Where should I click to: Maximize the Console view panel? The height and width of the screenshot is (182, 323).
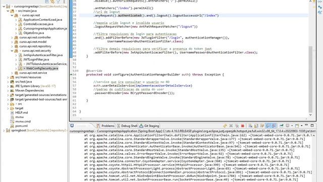pos(312,125)
